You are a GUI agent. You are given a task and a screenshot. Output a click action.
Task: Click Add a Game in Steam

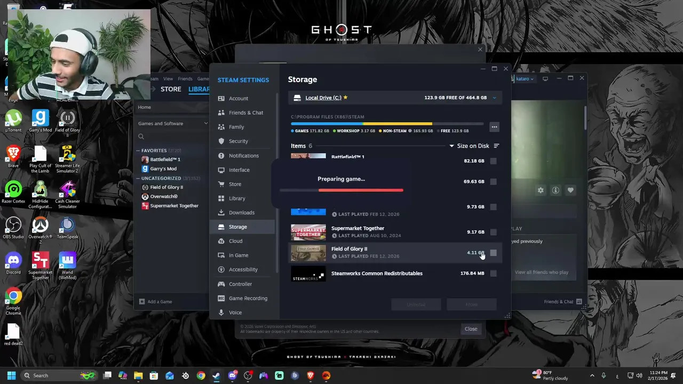156,301
